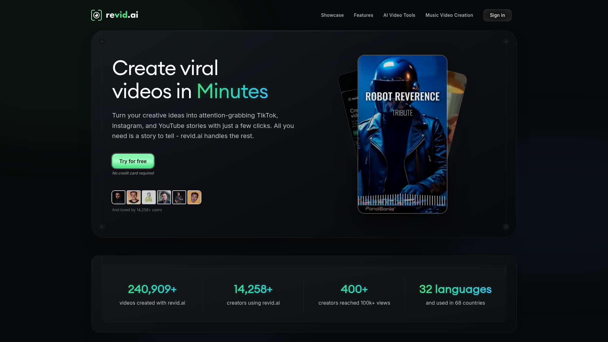
Task: Select the first user avatar with dark beard
Action: coord(118,197)
